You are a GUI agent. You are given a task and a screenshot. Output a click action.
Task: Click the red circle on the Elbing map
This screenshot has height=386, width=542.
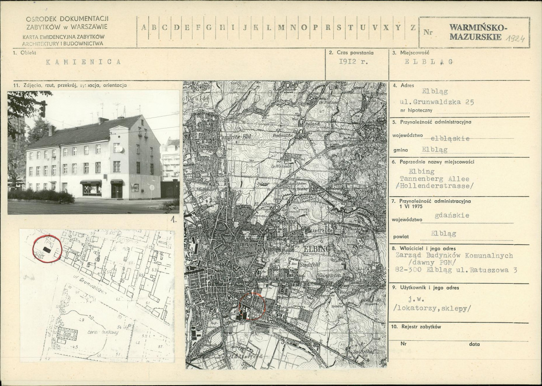[251, 306]
